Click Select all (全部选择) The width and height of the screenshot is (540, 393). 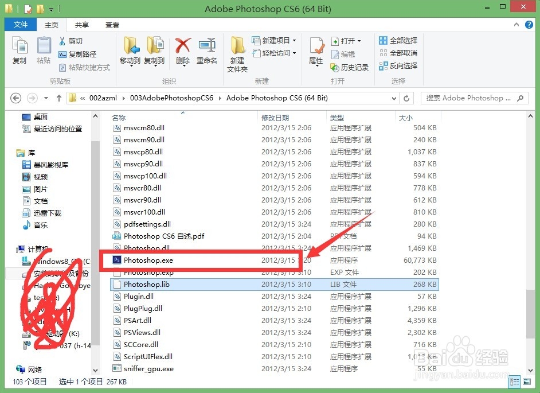coord(398,40)
